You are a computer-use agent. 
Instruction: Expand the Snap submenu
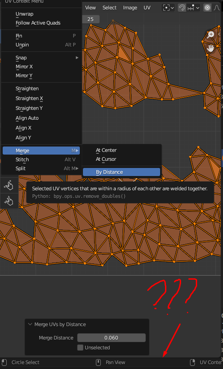[41, 58]
